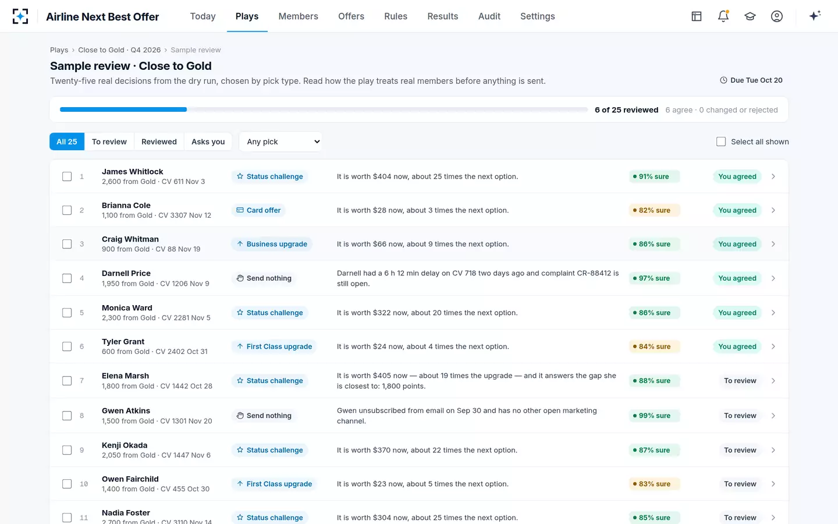
Task: Filter list with To review tab
Action: pyautogui.click(x=109, y=141)
